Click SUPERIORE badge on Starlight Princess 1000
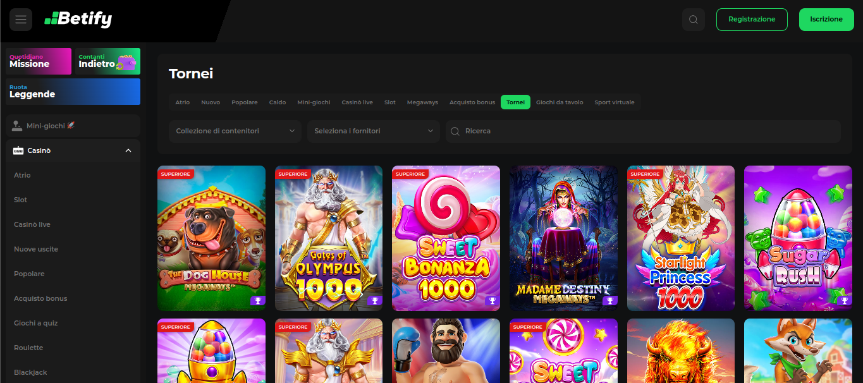The height and width of the screenshot is (383, 863). 645,174
